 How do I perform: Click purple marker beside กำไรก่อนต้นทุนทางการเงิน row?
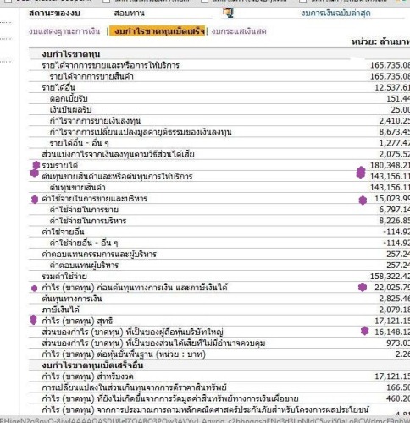coord(34,288)
